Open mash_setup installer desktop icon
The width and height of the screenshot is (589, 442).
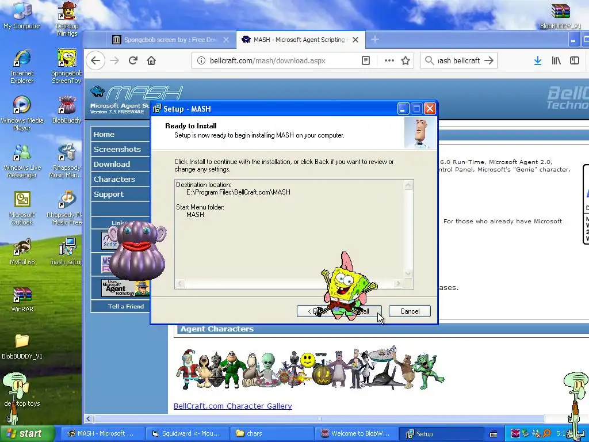point(67,252)
